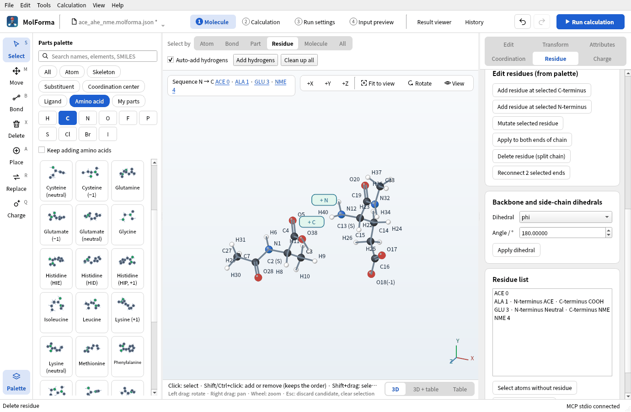The height and width of the screenshot is (412, 631).
Task: Select the Glycine amino acid thumbnail
Action: [128, 225]
